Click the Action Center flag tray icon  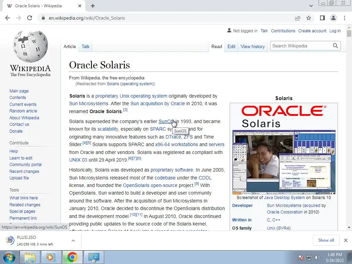coord(301,257)
